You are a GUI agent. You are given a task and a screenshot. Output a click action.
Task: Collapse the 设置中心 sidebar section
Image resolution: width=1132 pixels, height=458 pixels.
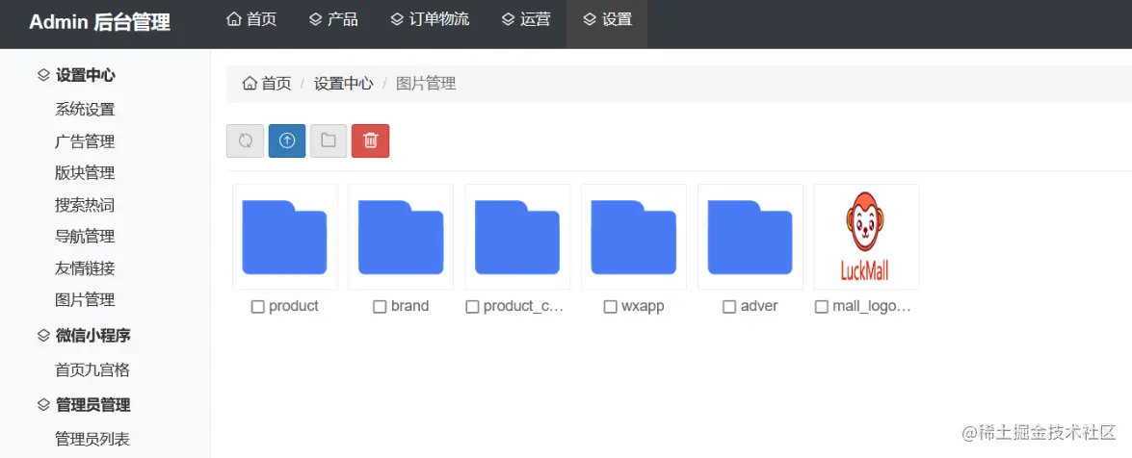(x=76, y=75)
